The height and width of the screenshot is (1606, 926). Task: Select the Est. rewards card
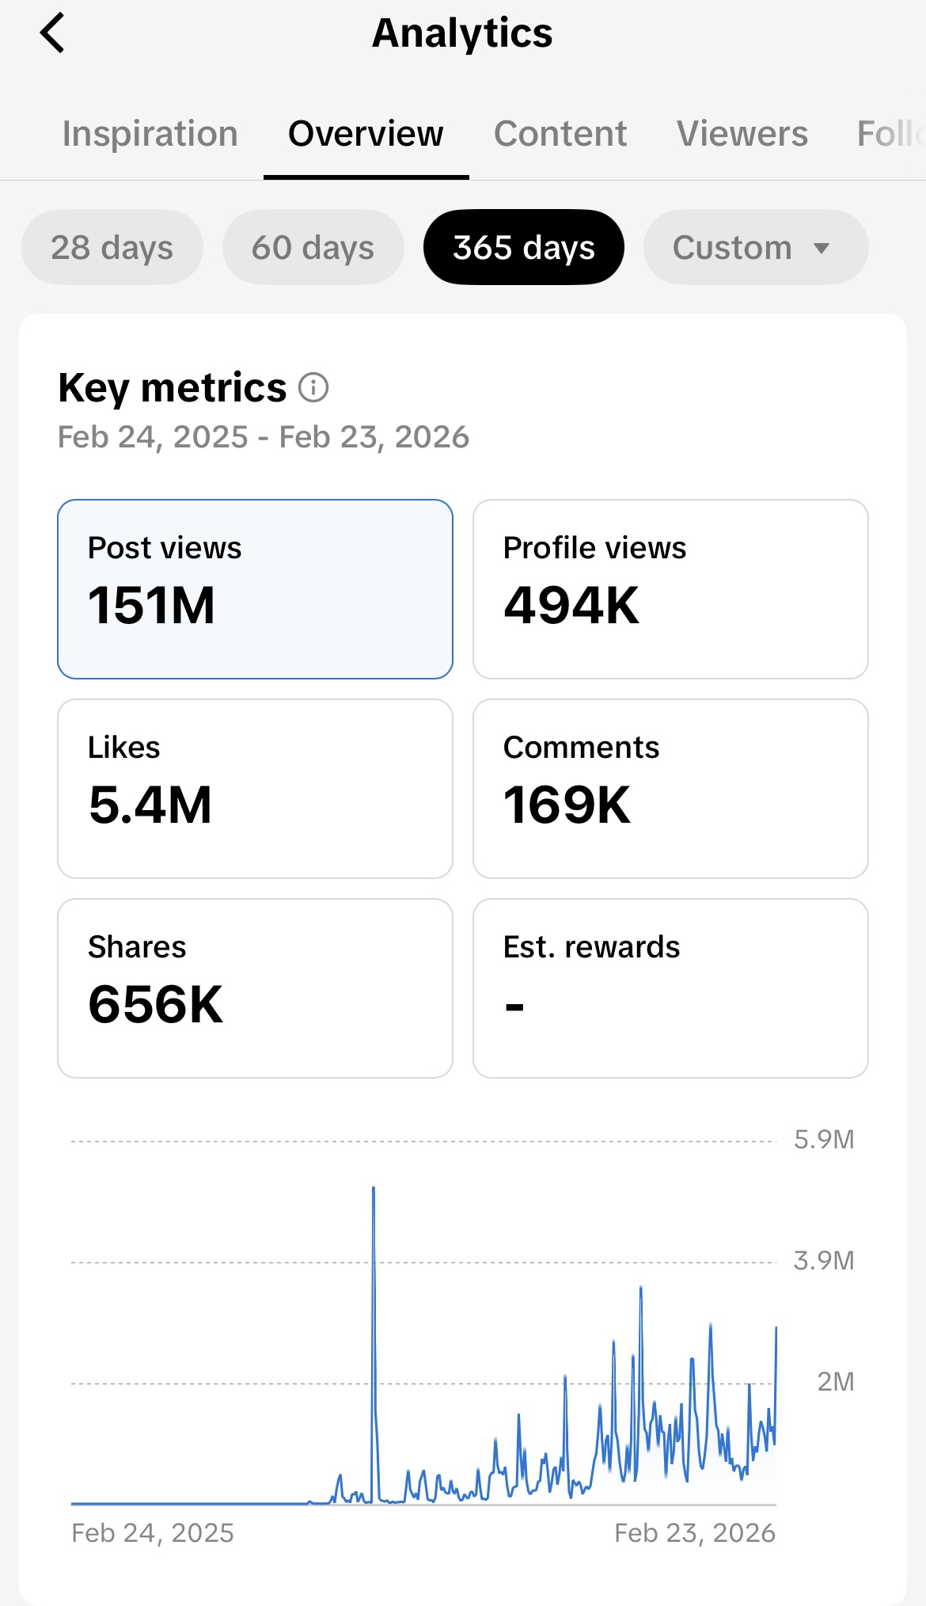click(670, 988)
